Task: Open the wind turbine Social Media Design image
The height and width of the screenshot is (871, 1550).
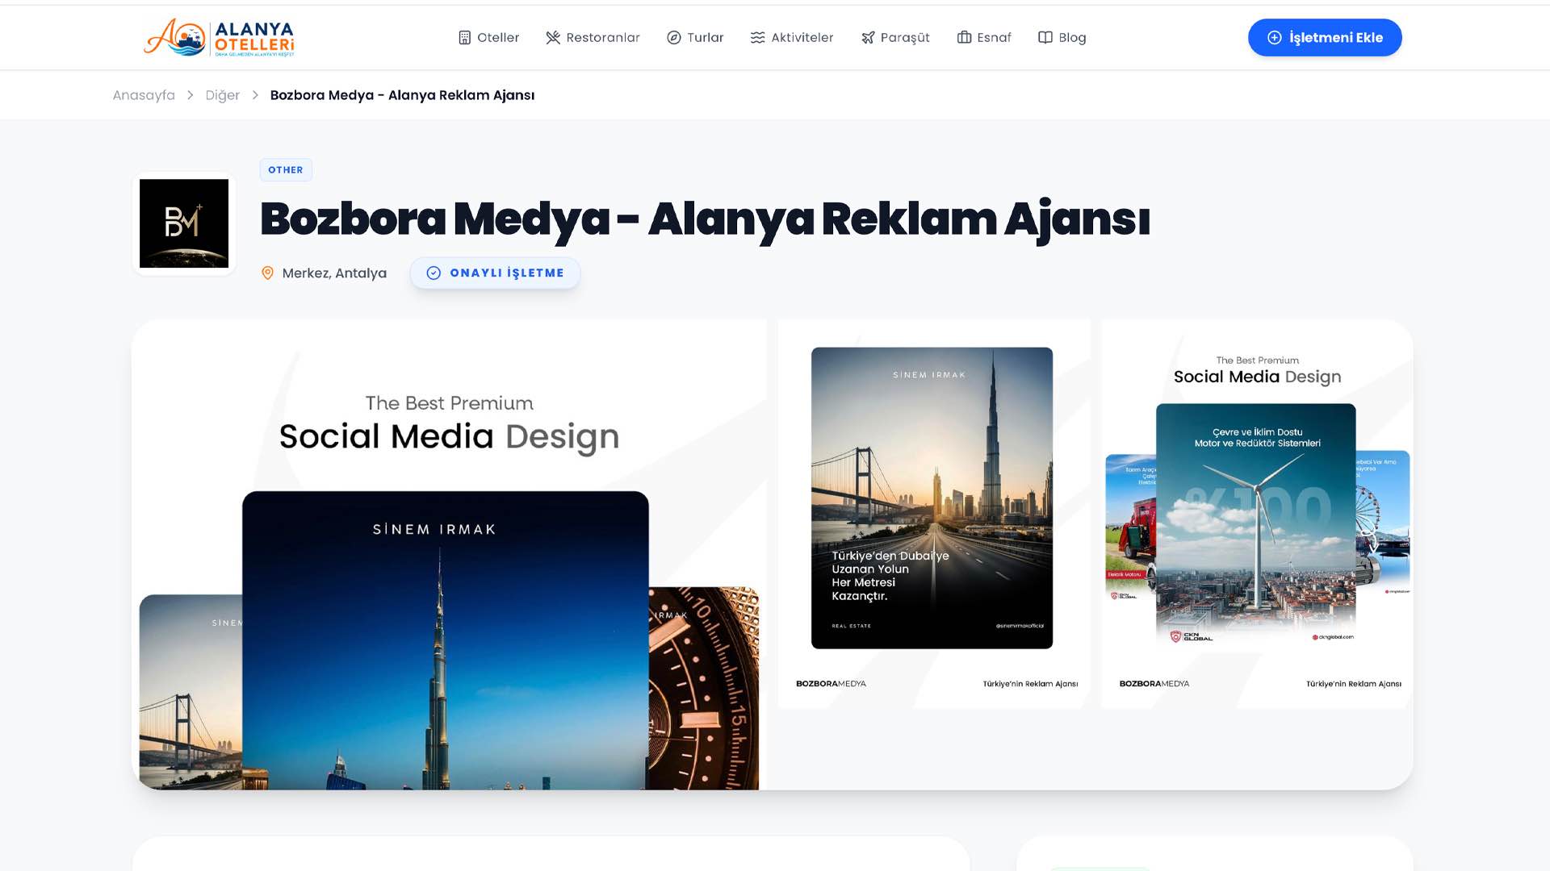Action: click(1257, 515)
